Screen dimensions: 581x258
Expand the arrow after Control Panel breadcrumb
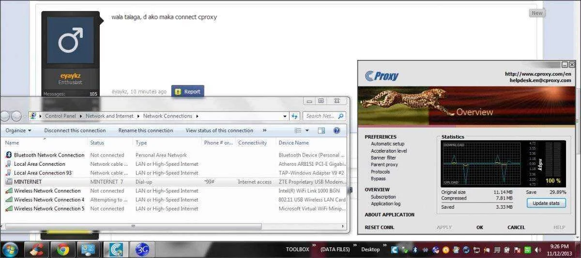pyautogui.click(x=80, y=116)
